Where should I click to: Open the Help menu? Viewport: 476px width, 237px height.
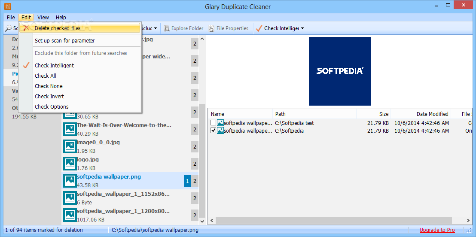coord(61,17)
